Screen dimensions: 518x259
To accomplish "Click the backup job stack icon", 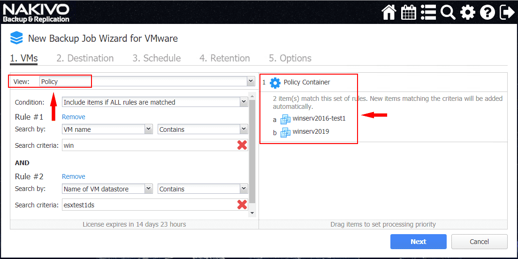I will pos(16,38).
